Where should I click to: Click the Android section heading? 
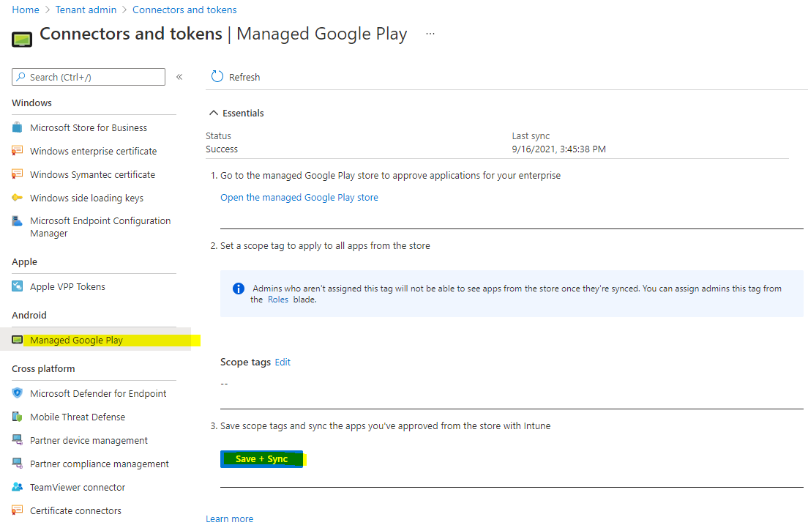coord(29,315)
